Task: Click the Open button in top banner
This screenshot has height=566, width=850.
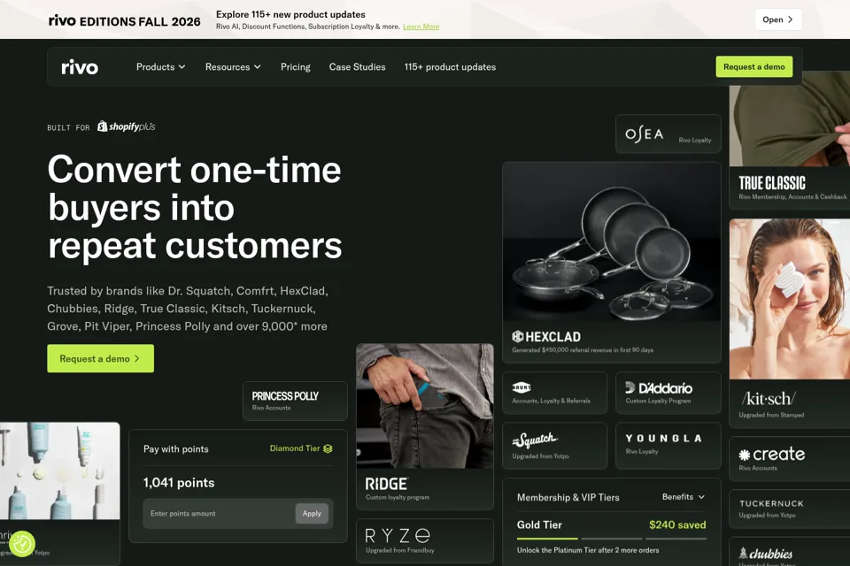Action: [778, 19]
